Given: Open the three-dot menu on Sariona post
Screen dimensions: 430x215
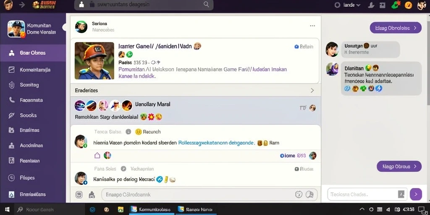Looking at the screenshot, I should click(x=312, y=26).
